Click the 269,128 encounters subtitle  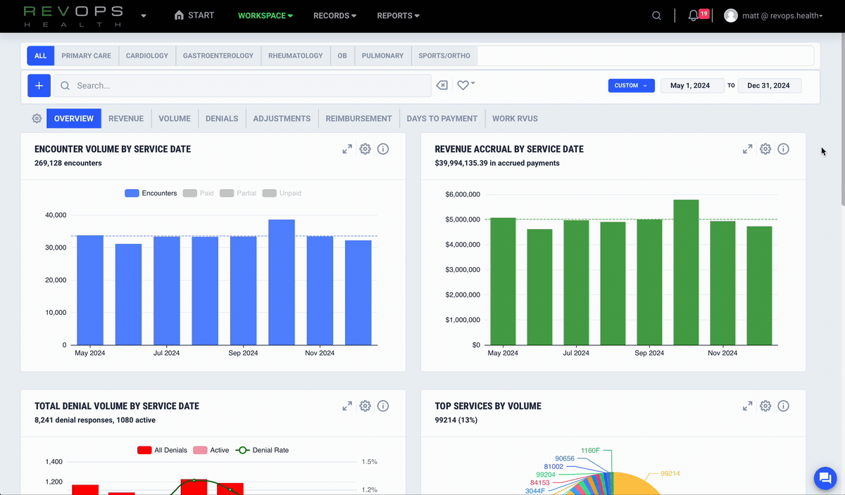(x=68, y=163)
